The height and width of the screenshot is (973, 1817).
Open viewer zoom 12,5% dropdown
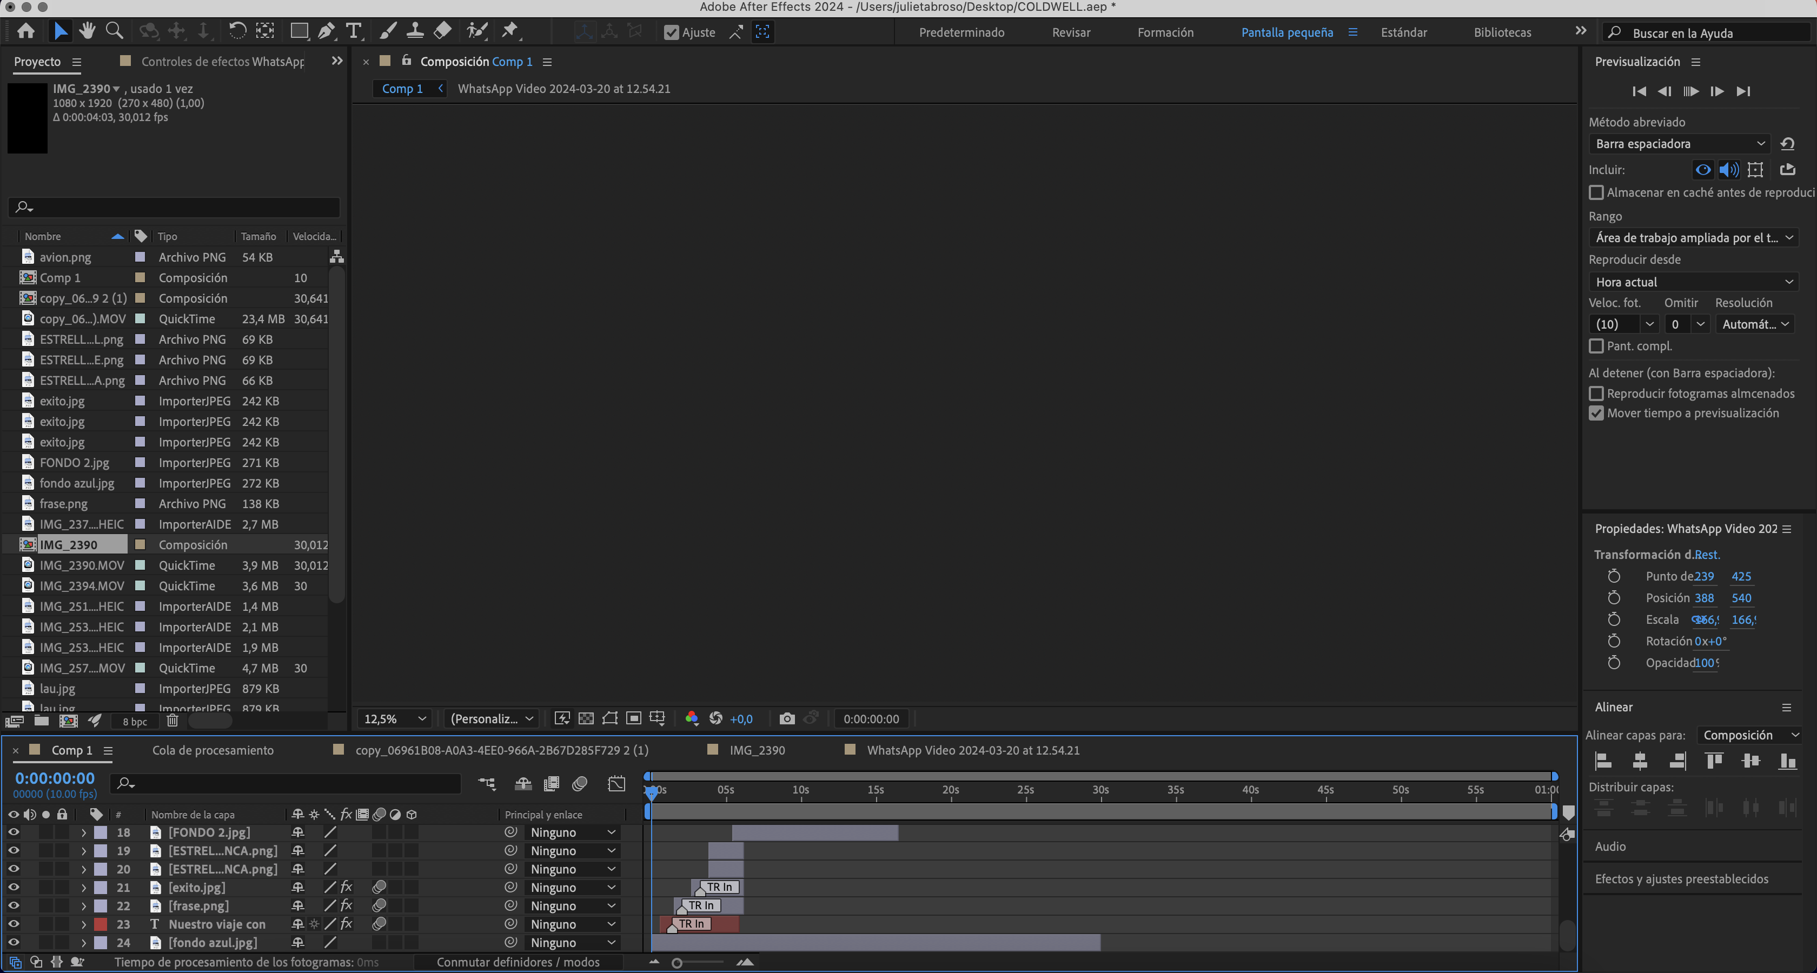click(394, 718)
